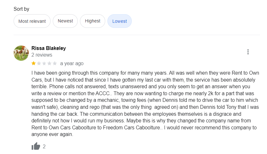Click the second gray rating star
The image size is (267, 154).
(x=39, y=64)
